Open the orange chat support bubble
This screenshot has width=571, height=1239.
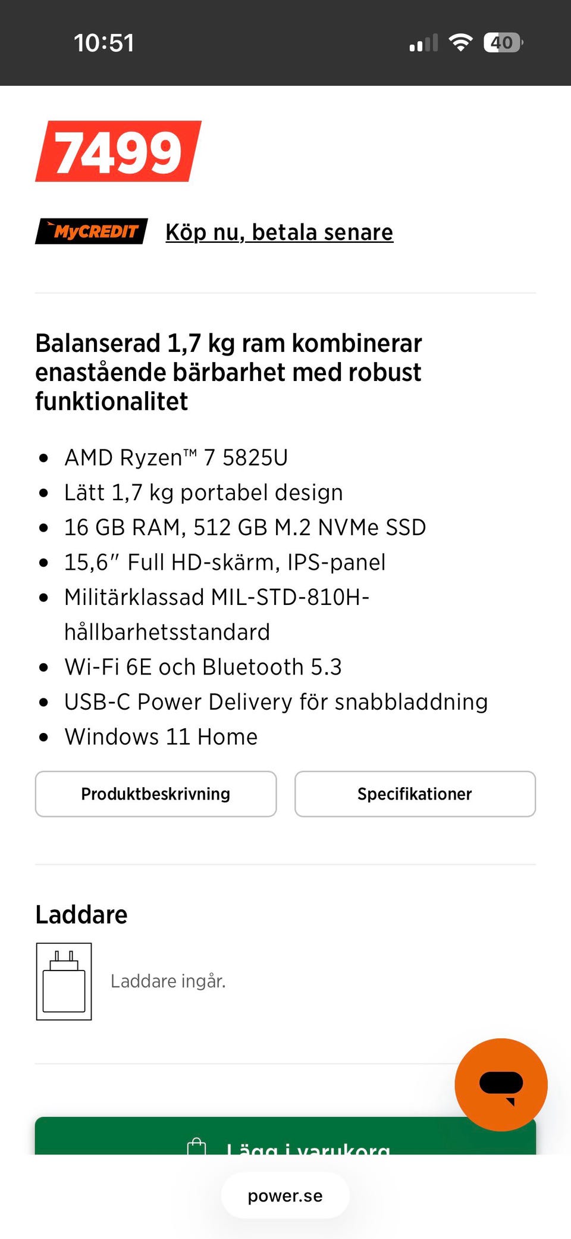501,1084
